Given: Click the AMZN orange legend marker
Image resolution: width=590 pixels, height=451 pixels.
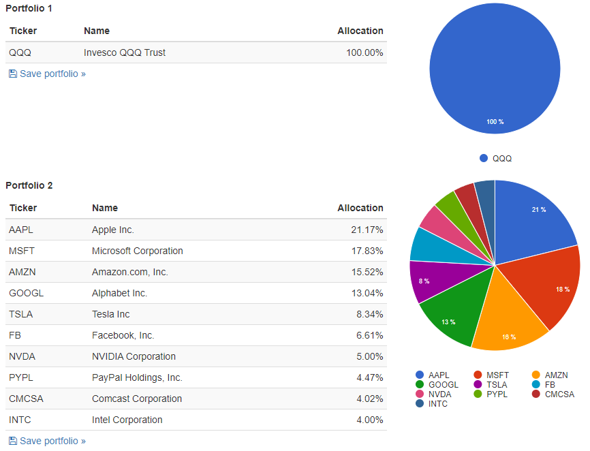Looking at the screenshot, I should (536, 375).
